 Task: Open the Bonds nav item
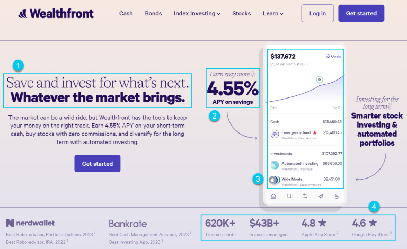[x=153, y=13]
